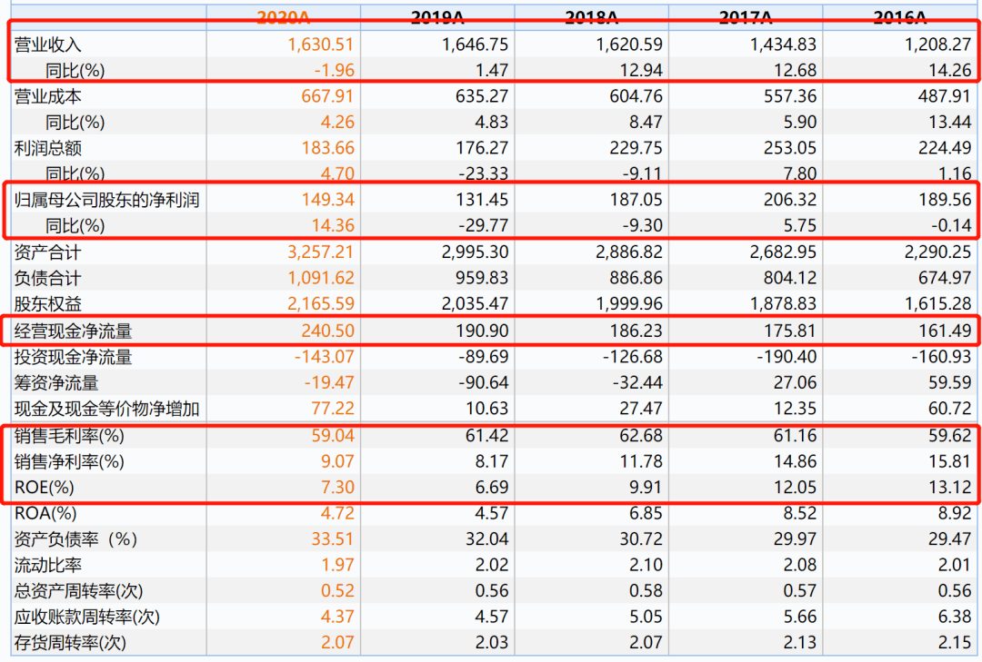Select the 负债合计 row label

pyautogui.click(x=48, y=279)
